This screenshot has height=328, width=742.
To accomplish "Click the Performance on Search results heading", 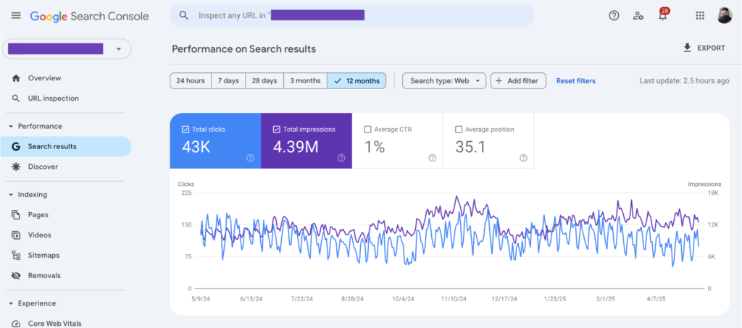I will pyautogui.click(x=243, y=49).
